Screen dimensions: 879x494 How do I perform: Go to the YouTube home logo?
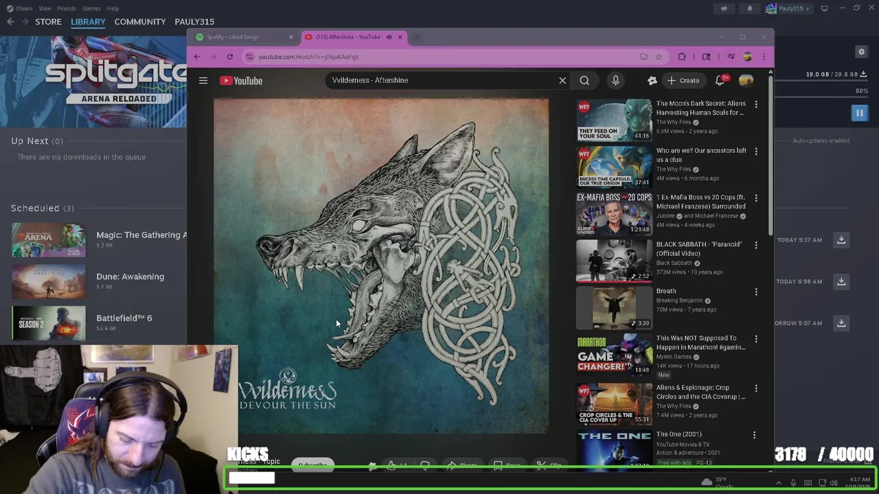click(x=241, y=81)
